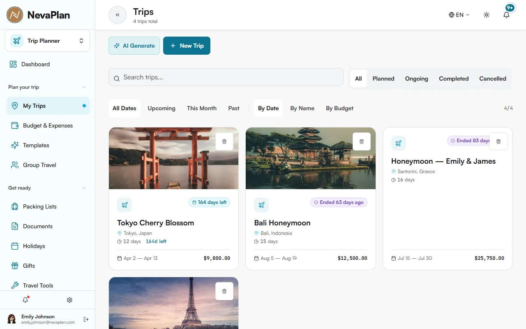526x329 pixels.
Task: Open Travel Tools in the sidebar
Action: pos(48,285)
